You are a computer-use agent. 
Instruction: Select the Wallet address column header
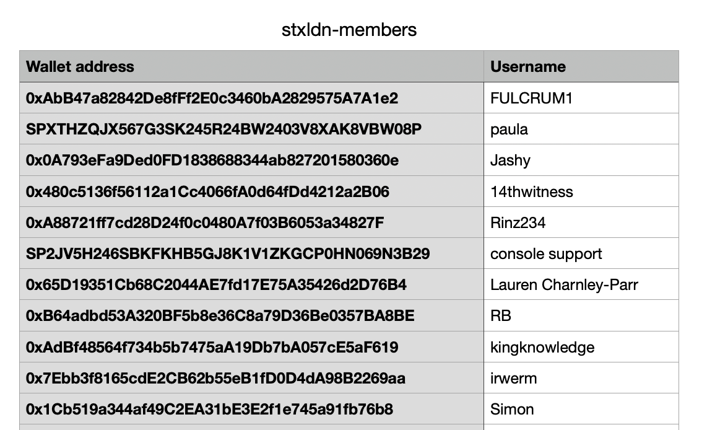click(x=80, y=67)
